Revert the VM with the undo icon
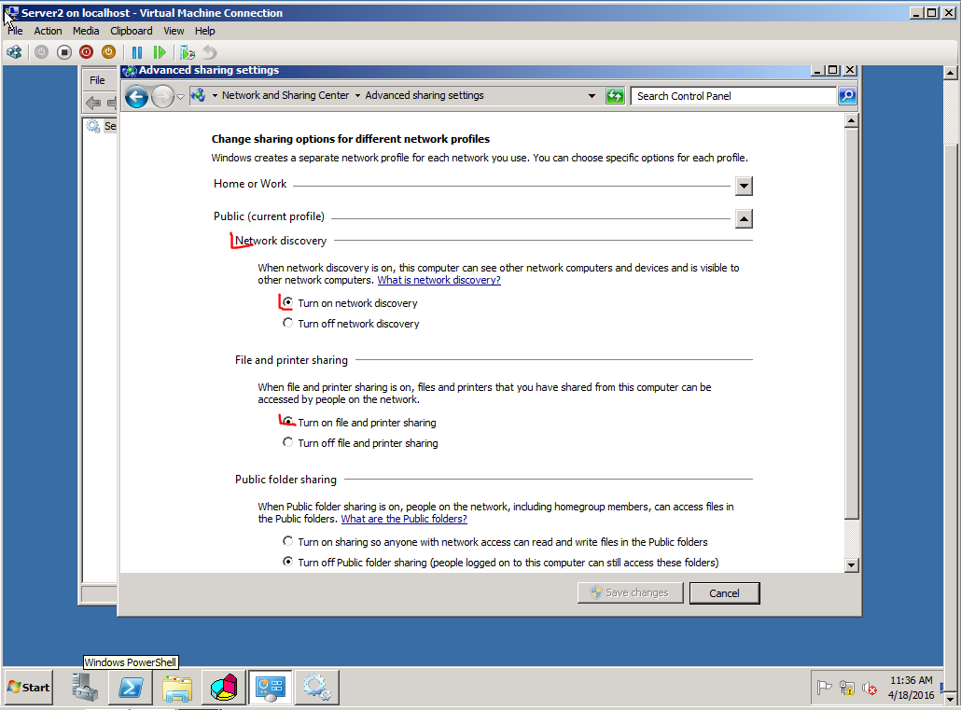 click(210, 53)
